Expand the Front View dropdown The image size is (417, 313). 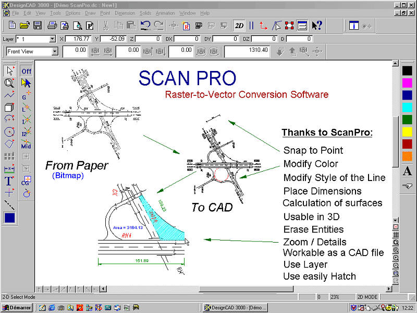coord(55,51)
